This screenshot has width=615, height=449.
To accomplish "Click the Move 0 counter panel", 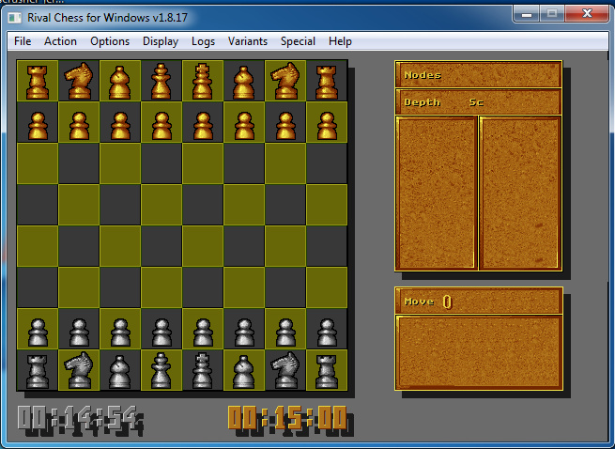I will click(479, 301).
